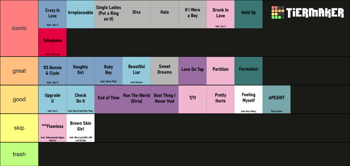Image resolution: width=350 pixels, height=166 pixels.
Task: Select the APESHIT tile by The Carters
Action: (276, 99)
